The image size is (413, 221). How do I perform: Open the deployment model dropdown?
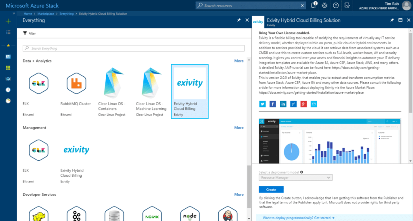point(296,178)
